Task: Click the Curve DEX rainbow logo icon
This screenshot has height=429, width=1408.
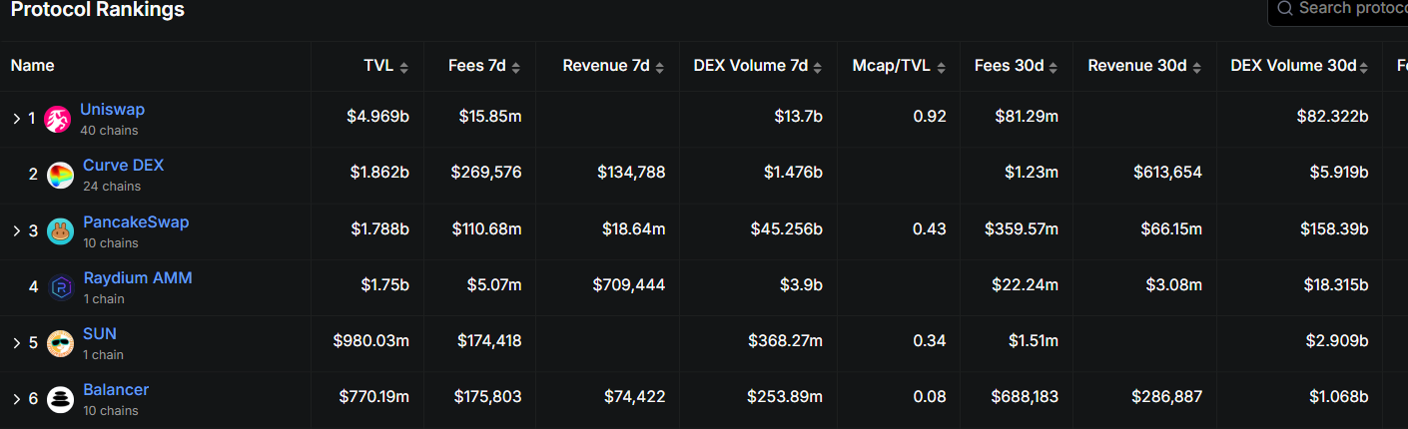Action: [x=61, y=176]
